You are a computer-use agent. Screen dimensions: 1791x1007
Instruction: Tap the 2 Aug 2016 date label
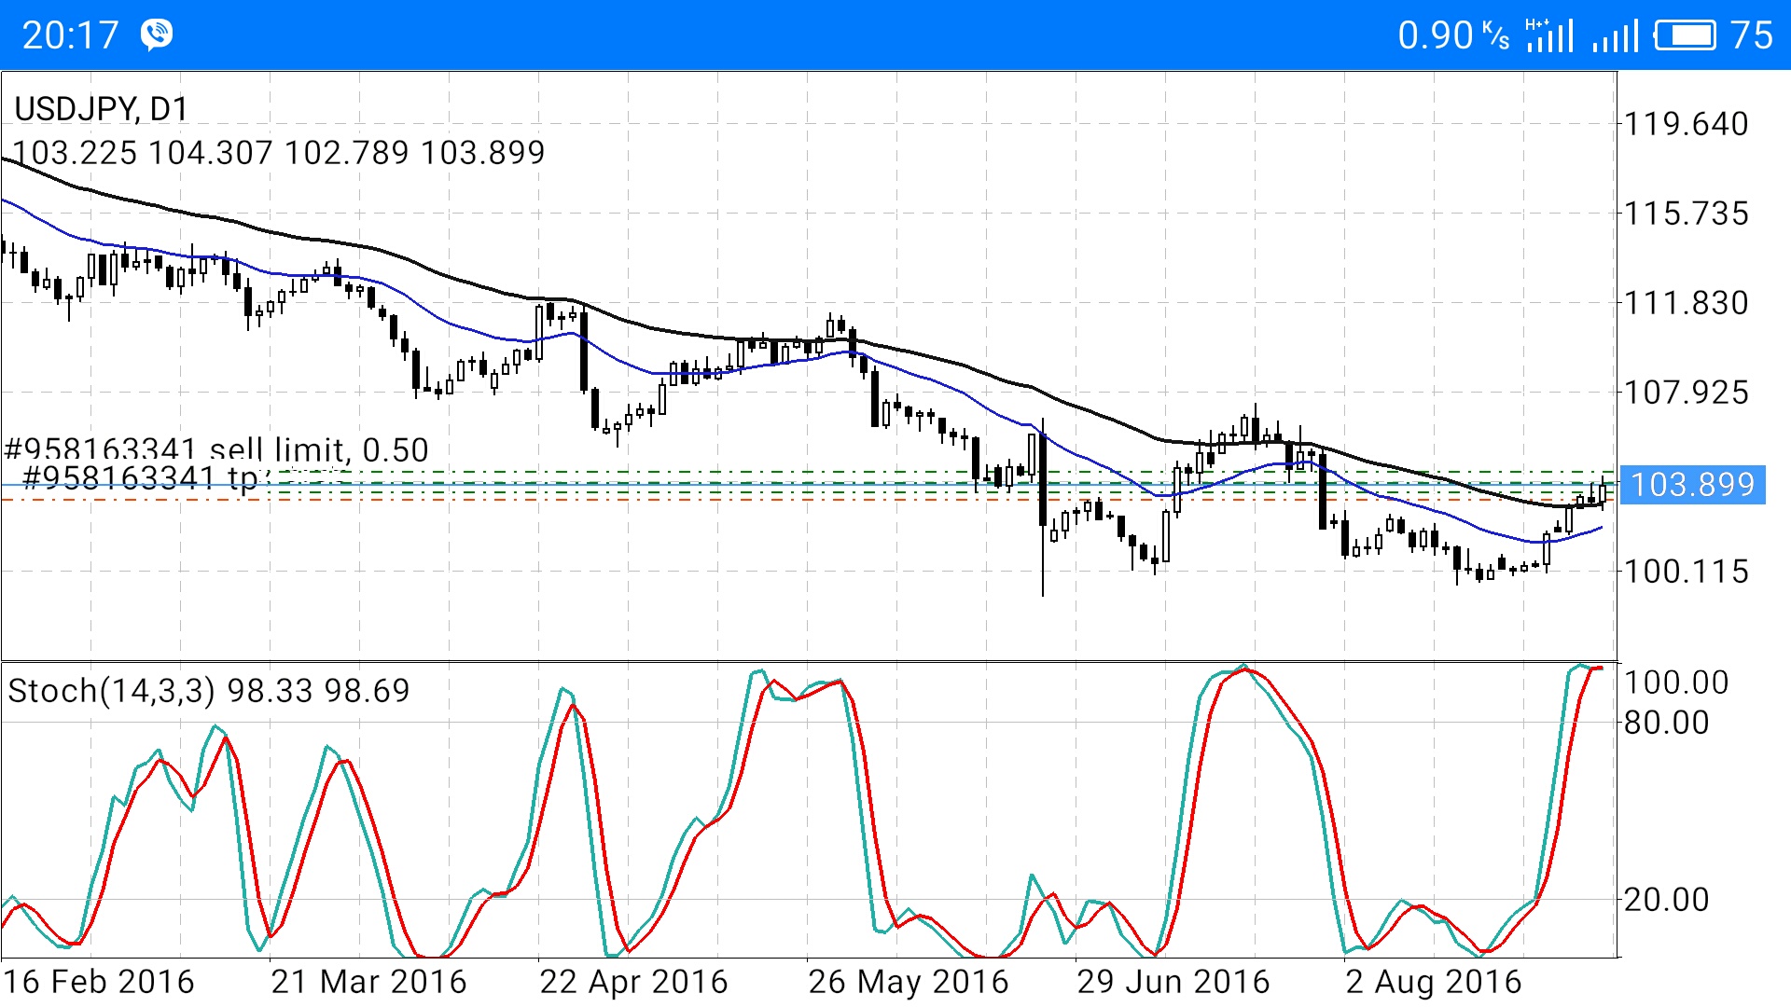tap(1434, 982)
